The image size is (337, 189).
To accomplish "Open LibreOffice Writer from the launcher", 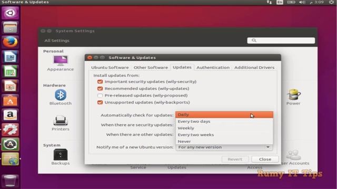I will tap(10, 57).
